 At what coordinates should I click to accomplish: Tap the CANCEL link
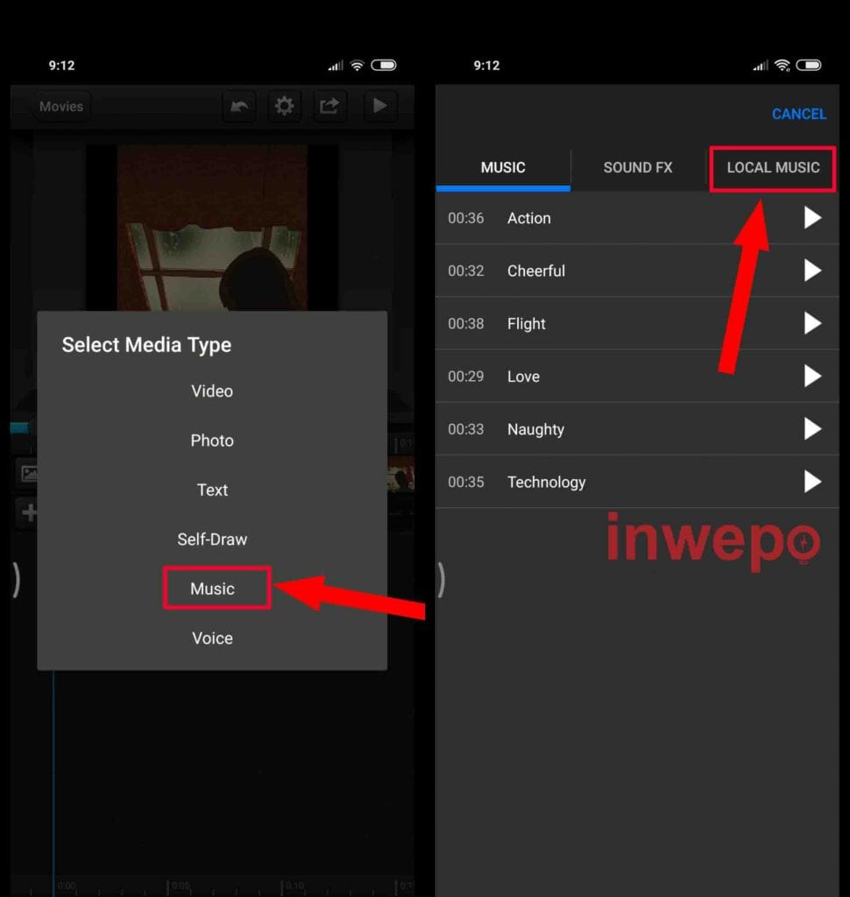[799, 115]
